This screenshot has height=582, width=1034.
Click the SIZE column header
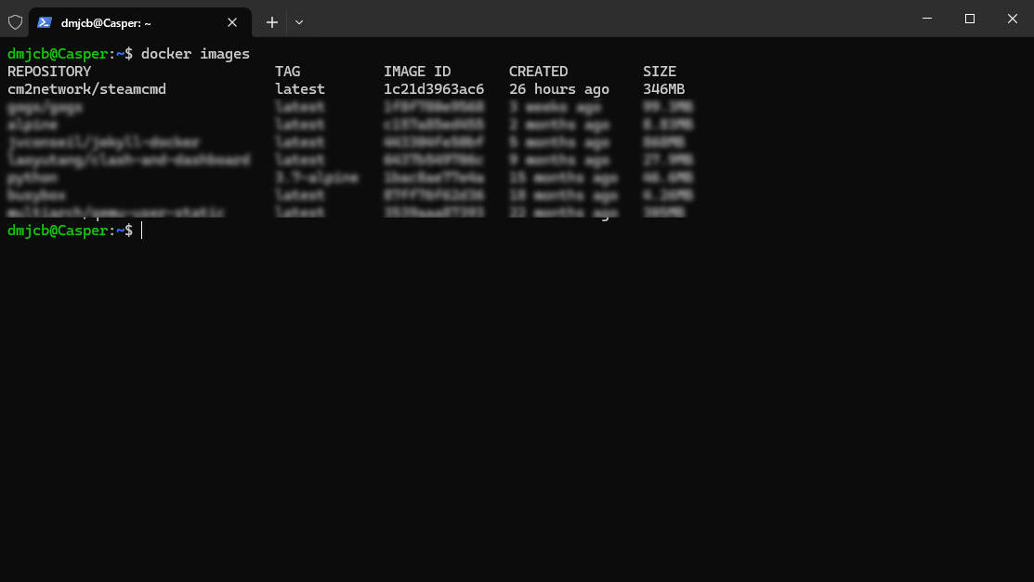click(660, 72)
